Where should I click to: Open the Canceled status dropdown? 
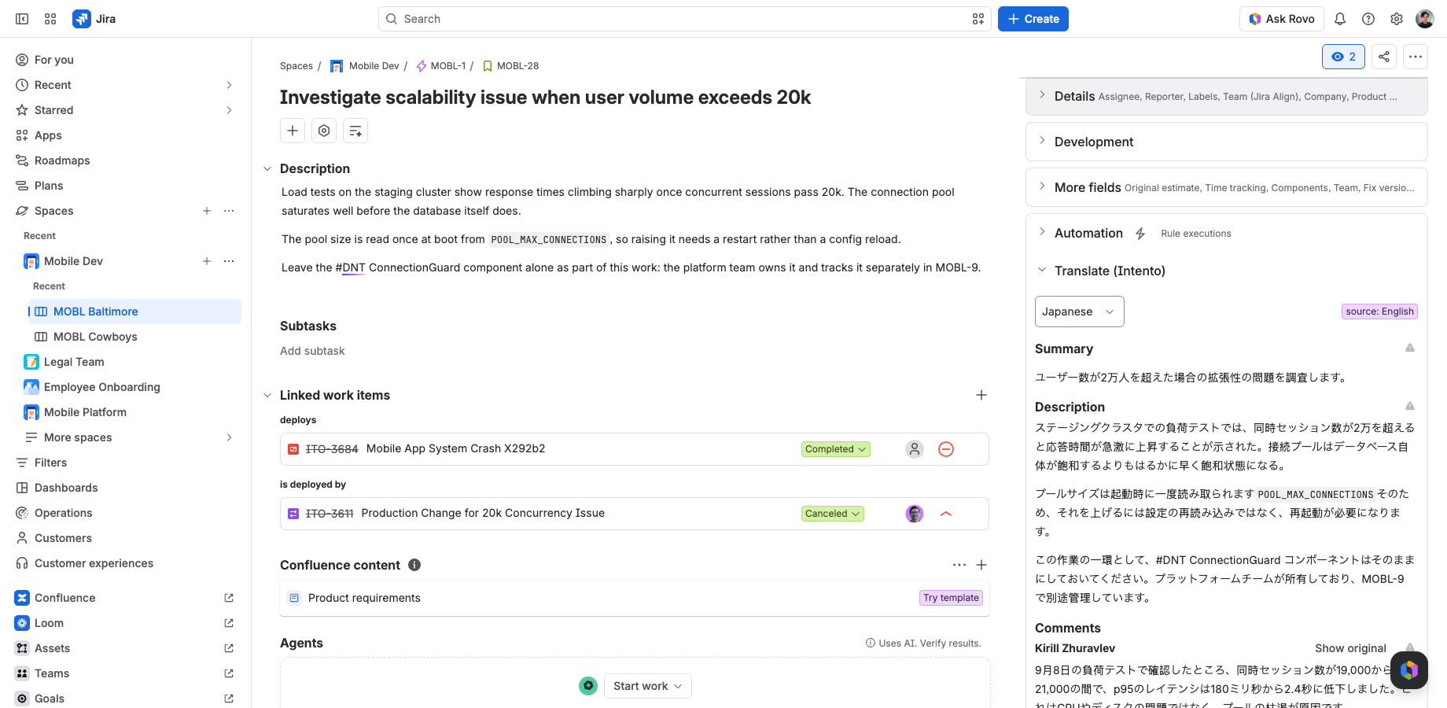[833, 514]
